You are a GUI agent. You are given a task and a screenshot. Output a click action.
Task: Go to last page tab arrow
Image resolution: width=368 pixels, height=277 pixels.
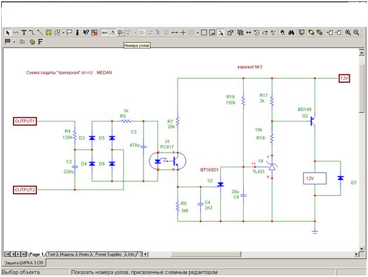23,254
